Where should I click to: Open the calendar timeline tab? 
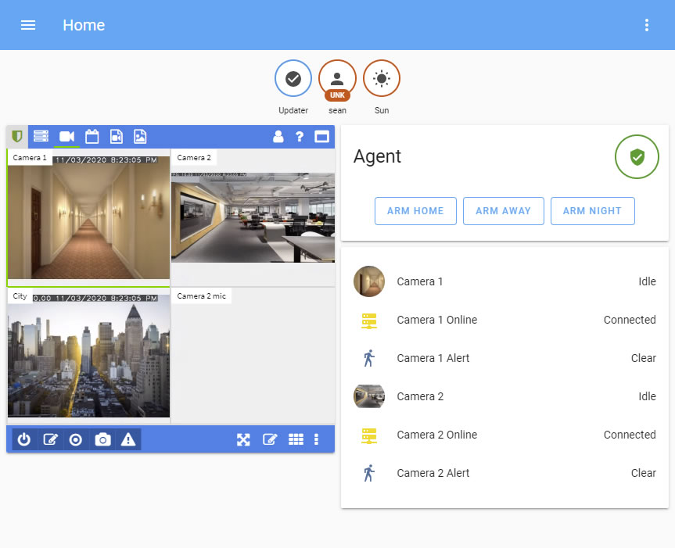tap(92, 137)
